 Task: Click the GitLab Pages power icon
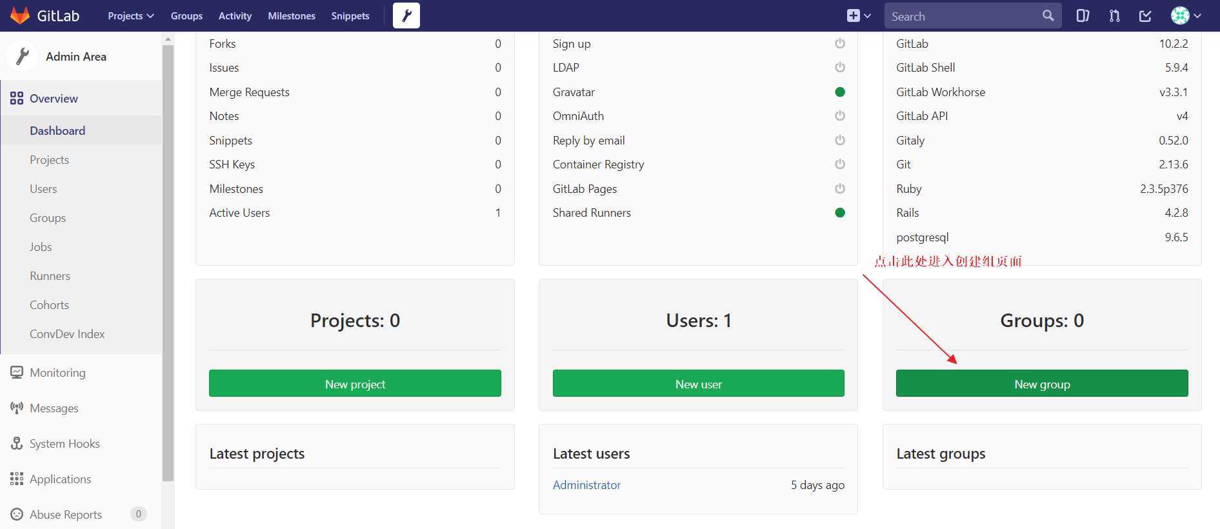point(839,188)
